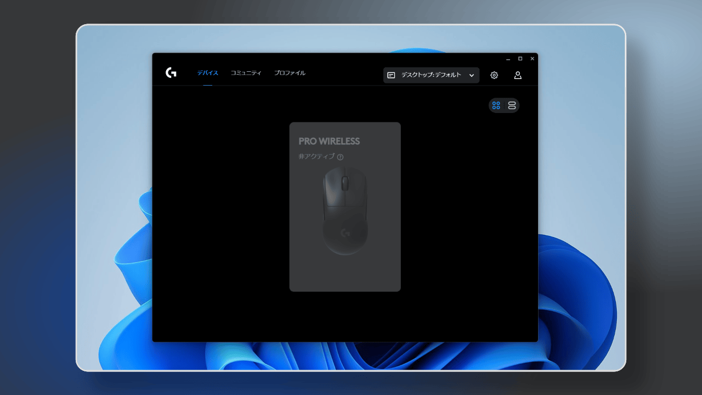Viewport: 702px width, 395px height.
Task: Toggle the device display to list view
Action: [x=511, y=105]
